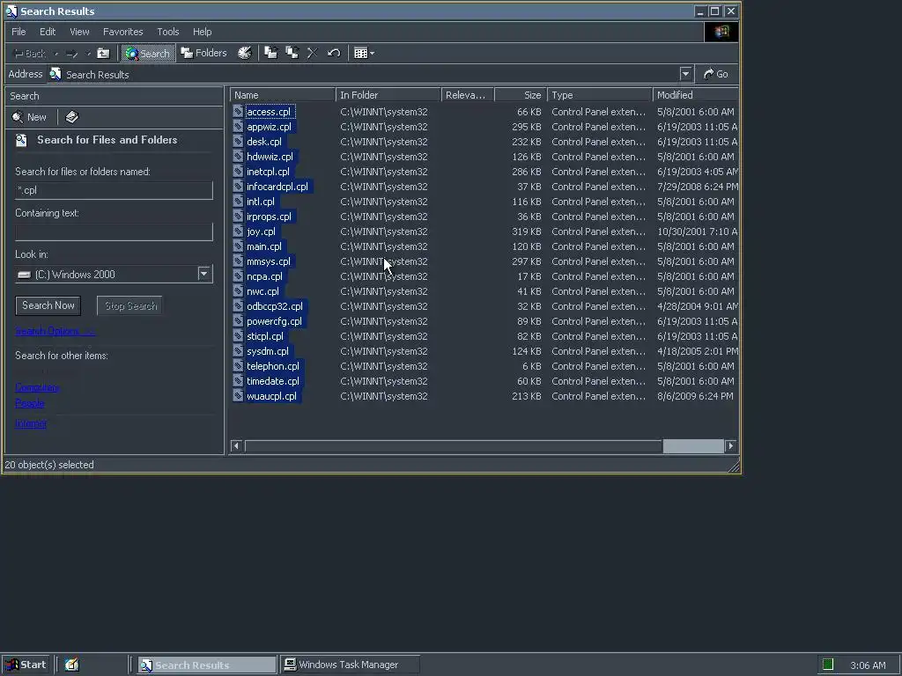This screenshot has height=676, width=902.
Task: Select the appwiz.cpl file icon
Action: click(238, 127)
